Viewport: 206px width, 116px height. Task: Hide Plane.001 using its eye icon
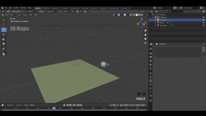click(203, 25)
